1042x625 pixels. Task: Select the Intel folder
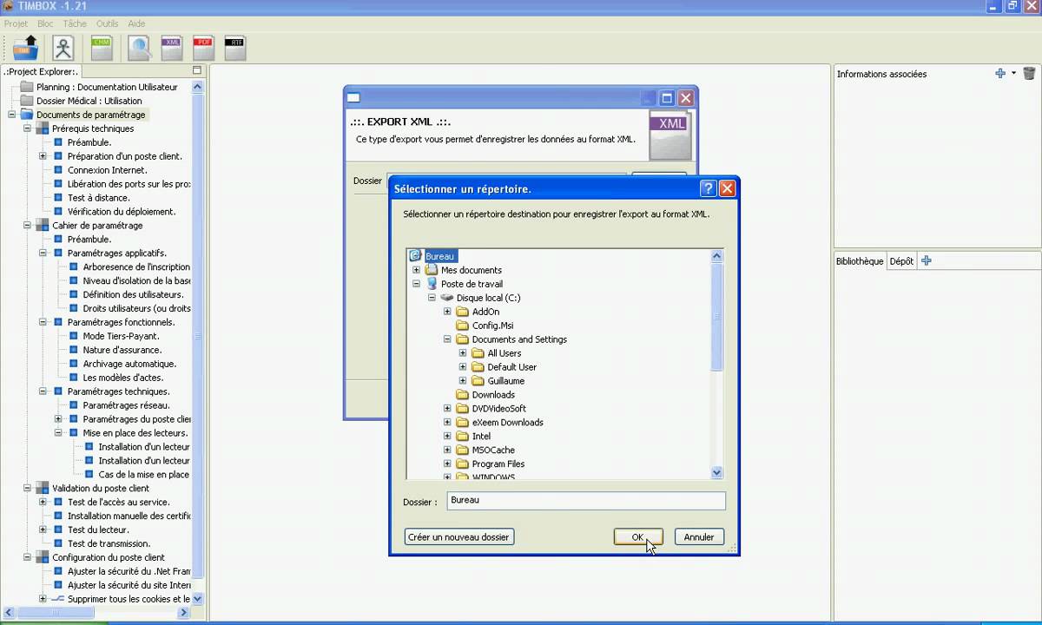click(481, 437)
